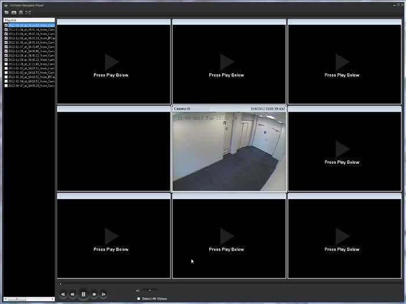
Task: Click the playlist horizontal scrollbar thumb
Action: 17,299
